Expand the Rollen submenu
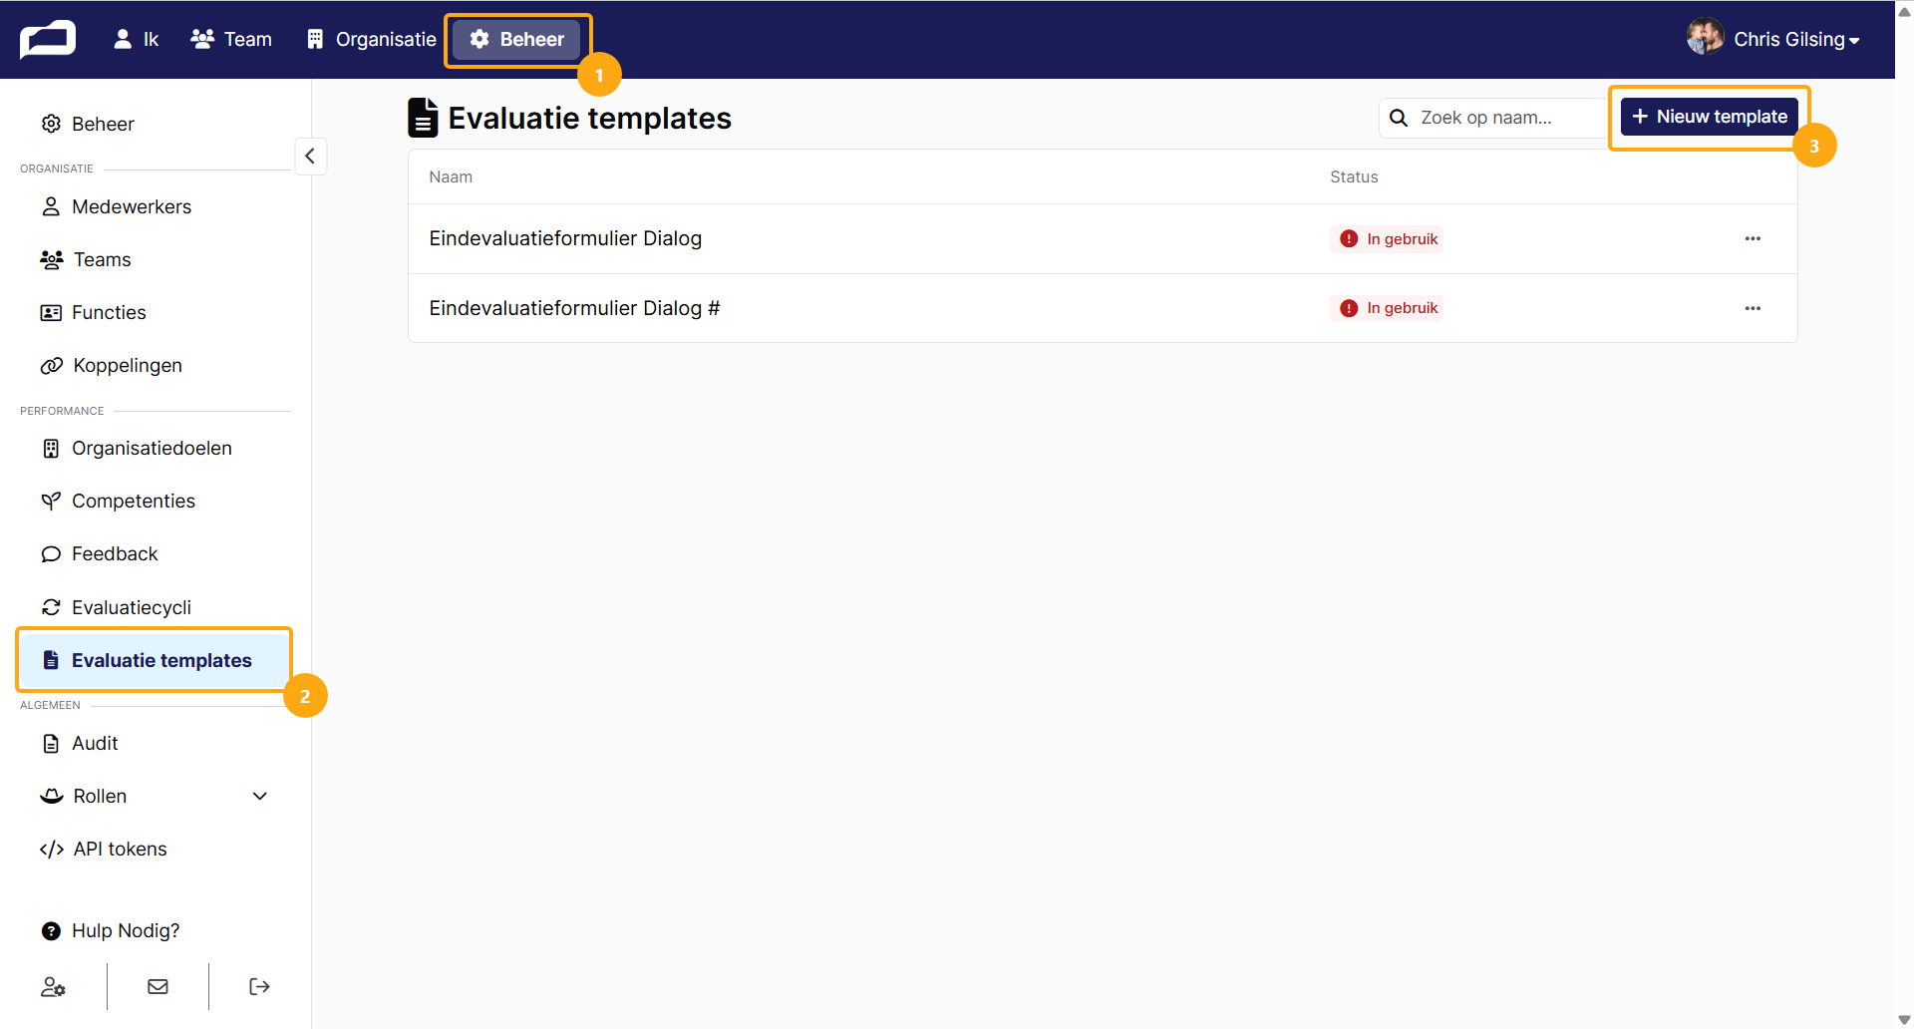 point(259,796)
